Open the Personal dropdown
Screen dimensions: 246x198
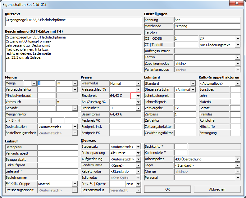click(x=238, y=178)
